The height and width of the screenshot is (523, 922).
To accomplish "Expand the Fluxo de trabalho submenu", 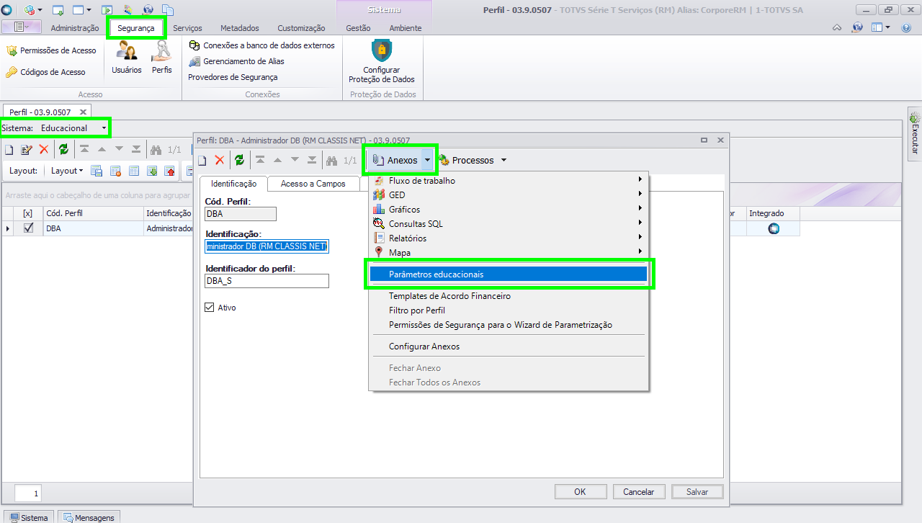I will tap(509, 181).
